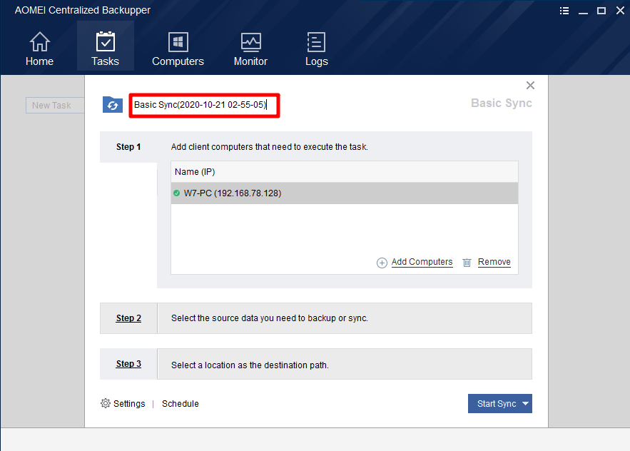Click the Remove link
The height and width of the screenshot is (451, 630).
494,262
